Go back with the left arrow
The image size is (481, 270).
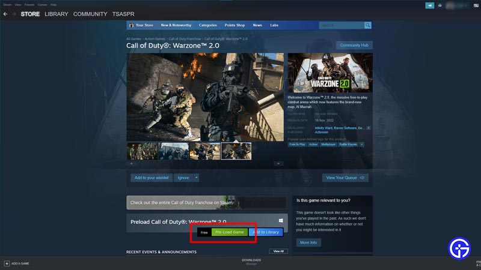point(5,14)
